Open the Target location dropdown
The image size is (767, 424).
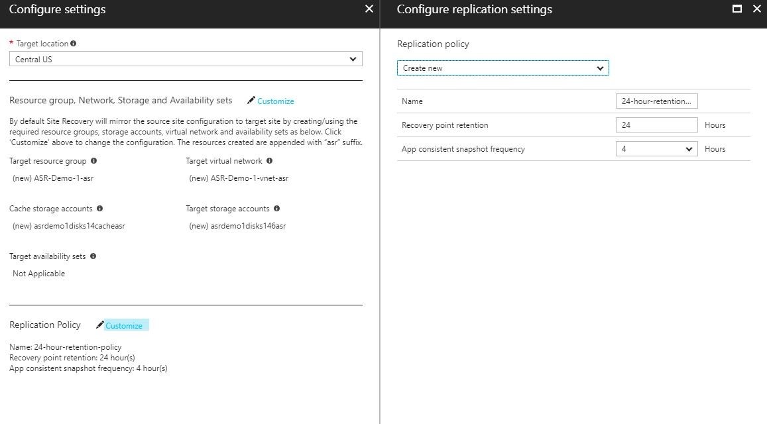(x=186, y=59)
